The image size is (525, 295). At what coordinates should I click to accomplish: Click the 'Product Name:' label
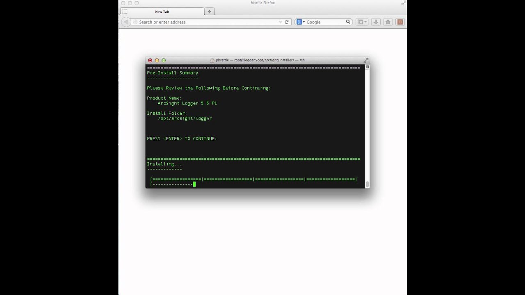(164, 98)
